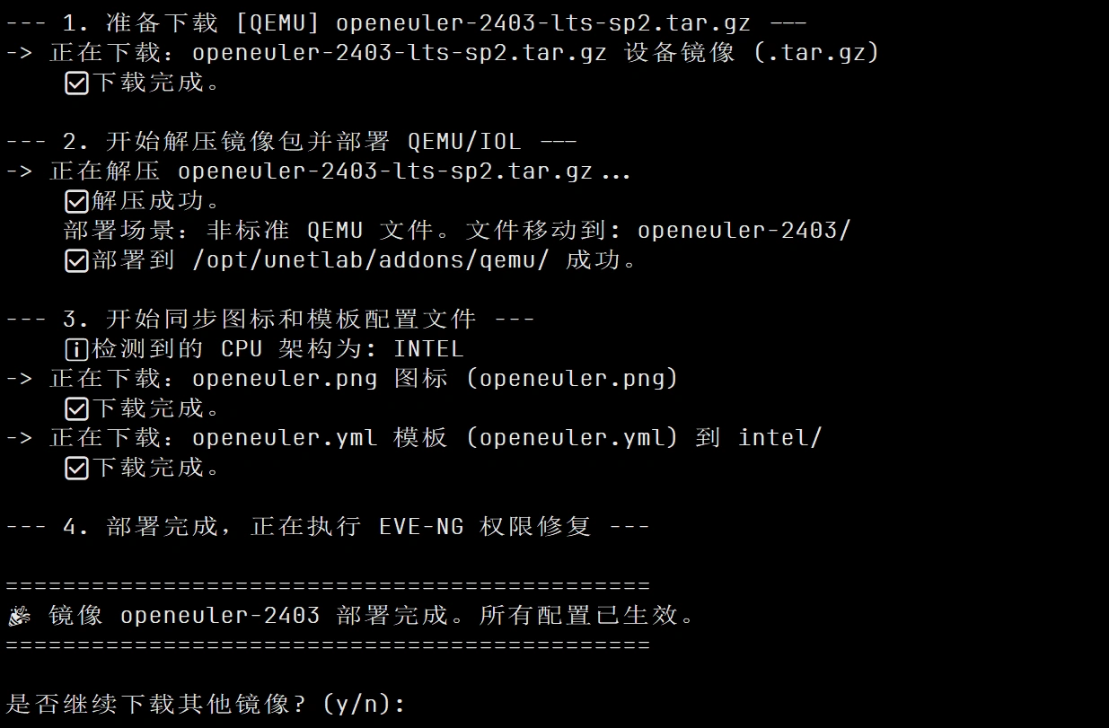This screenshot has width=1109, height=728.
Task: Click the INTEL architecture value
Action: tap(428, 349)
